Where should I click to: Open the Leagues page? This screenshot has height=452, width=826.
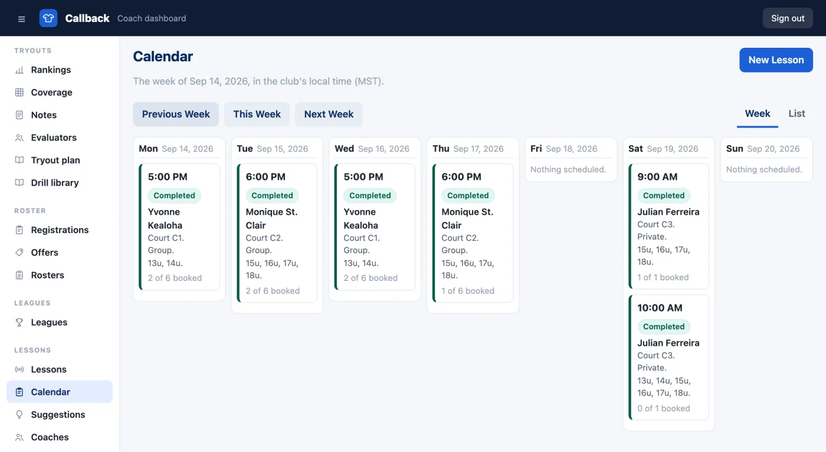tap(60, 322)
